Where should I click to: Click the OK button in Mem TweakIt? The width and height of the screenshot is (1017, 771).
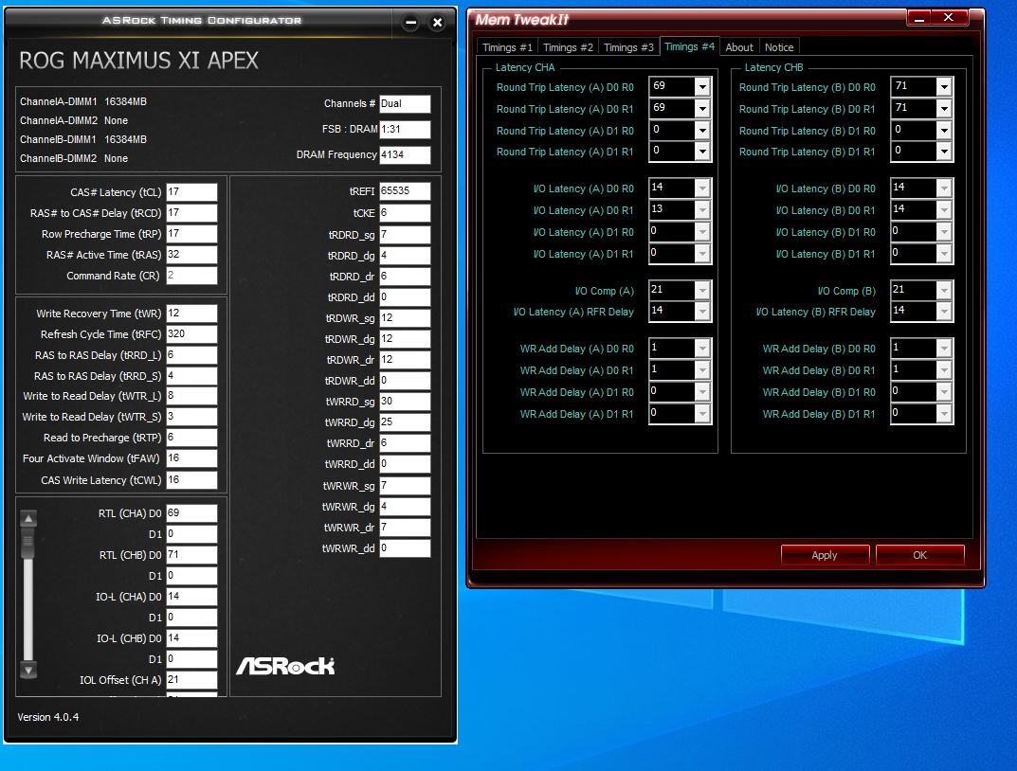point(919,555)
